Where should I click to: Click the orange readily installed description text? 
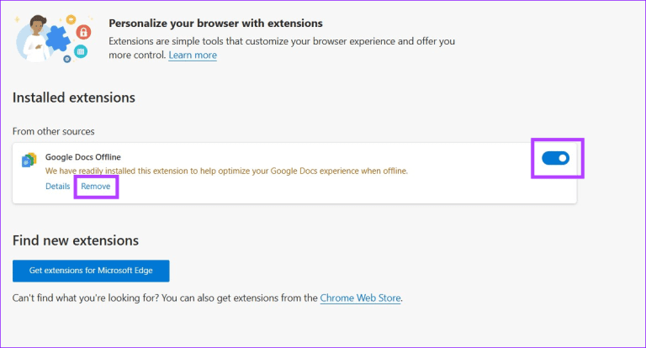tap(226, 171)
